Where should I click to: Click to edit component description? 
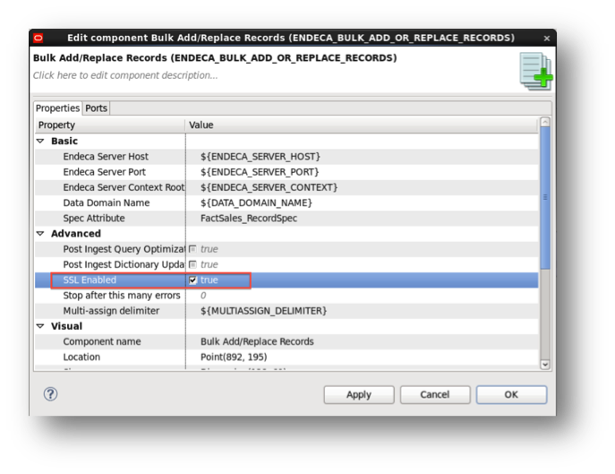point(125,75)
